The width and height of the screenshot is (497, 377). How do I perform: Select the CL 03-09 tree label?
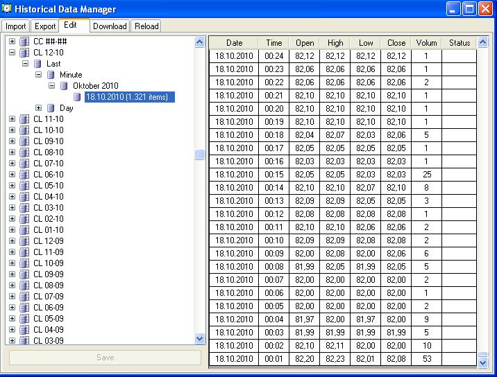click(49, 340)
